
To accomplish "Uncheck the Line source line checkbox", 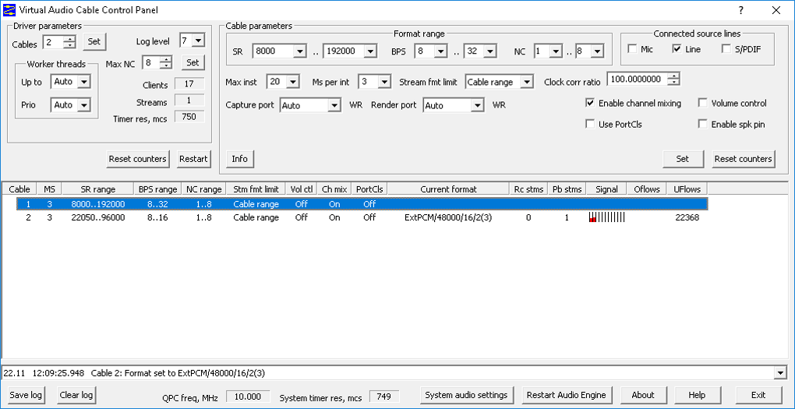I will 677,49.
